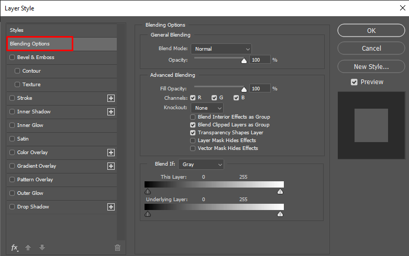Image resolution: width=409 pixels, height=256 pixels.
Task: Click the move effect down arrow
Action: pos(42,248)
